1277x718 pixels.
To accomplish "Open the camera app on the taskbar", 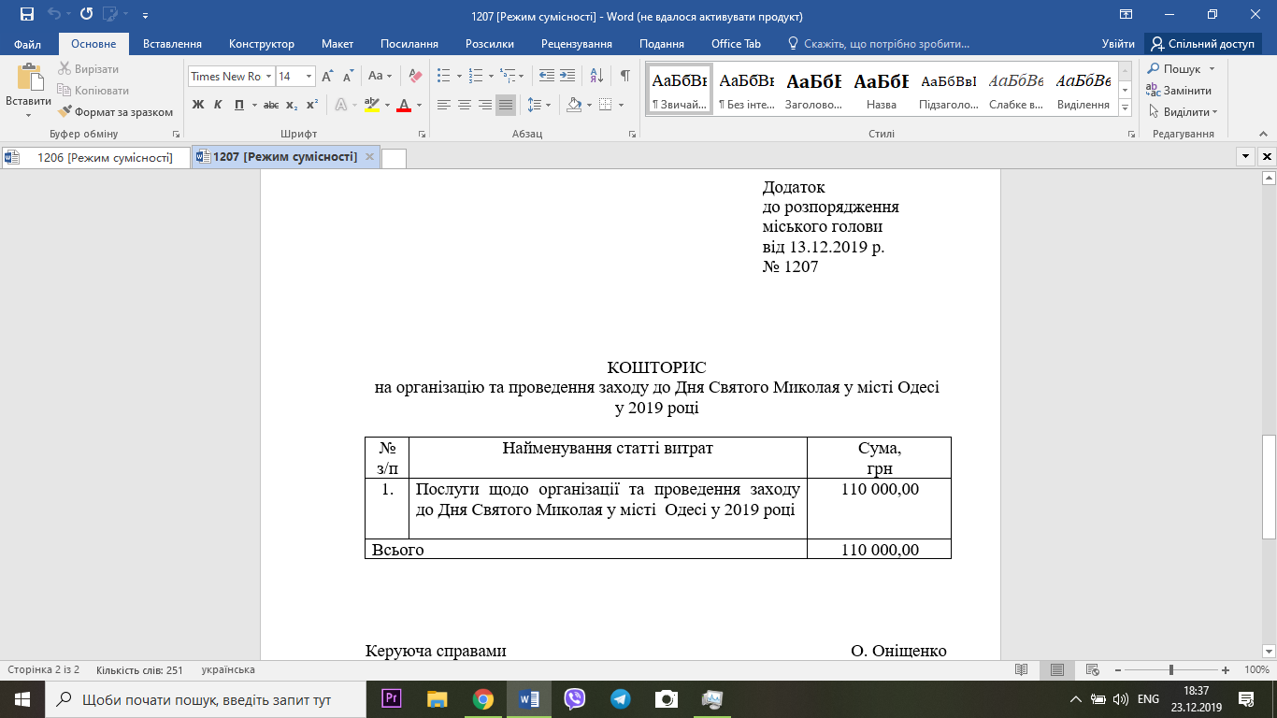I will coord(666,698).
